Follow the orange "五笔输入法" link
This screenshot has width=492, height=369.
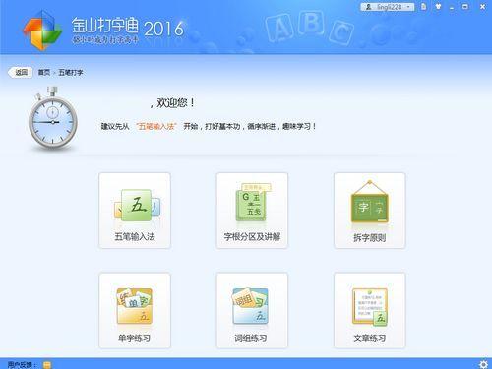[156, 126]
